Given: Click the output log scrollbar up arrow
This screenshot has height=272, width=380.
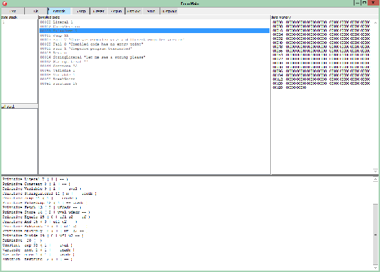Looking at the screenshot, I should pyautogui.click(x=375, y=180).
